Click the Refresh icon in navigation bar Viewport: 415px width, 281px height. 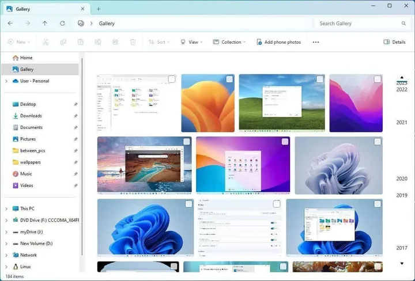[62, 24]
